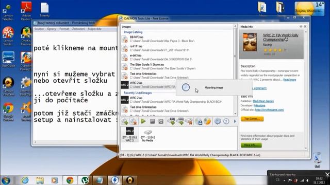Open Internet Explorer from taskbar
Screen dimensions: 330x185
25,180
